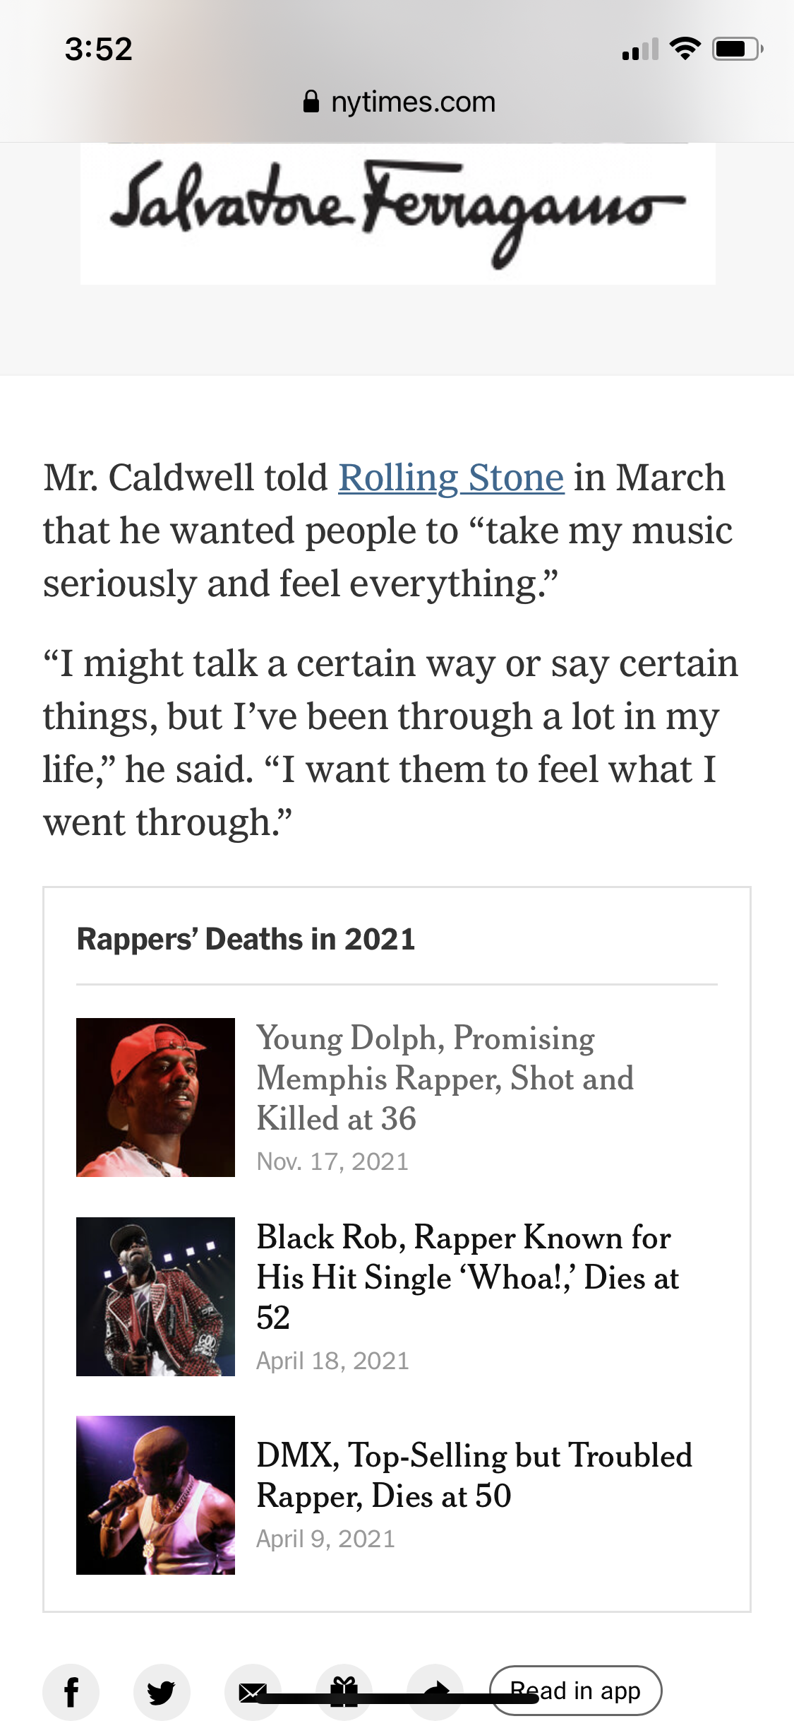Open DMX Top-Selling but Troubled Rapper headline

tap(474, 1475)
